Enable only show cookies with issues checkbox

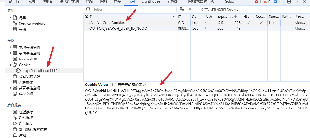[x=198, y=9]
